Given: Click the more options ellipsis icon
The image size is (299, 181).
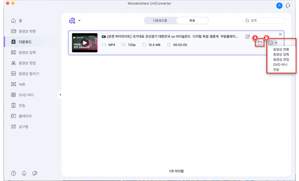Looking at the screenshot, I should (x=271, y=43).
